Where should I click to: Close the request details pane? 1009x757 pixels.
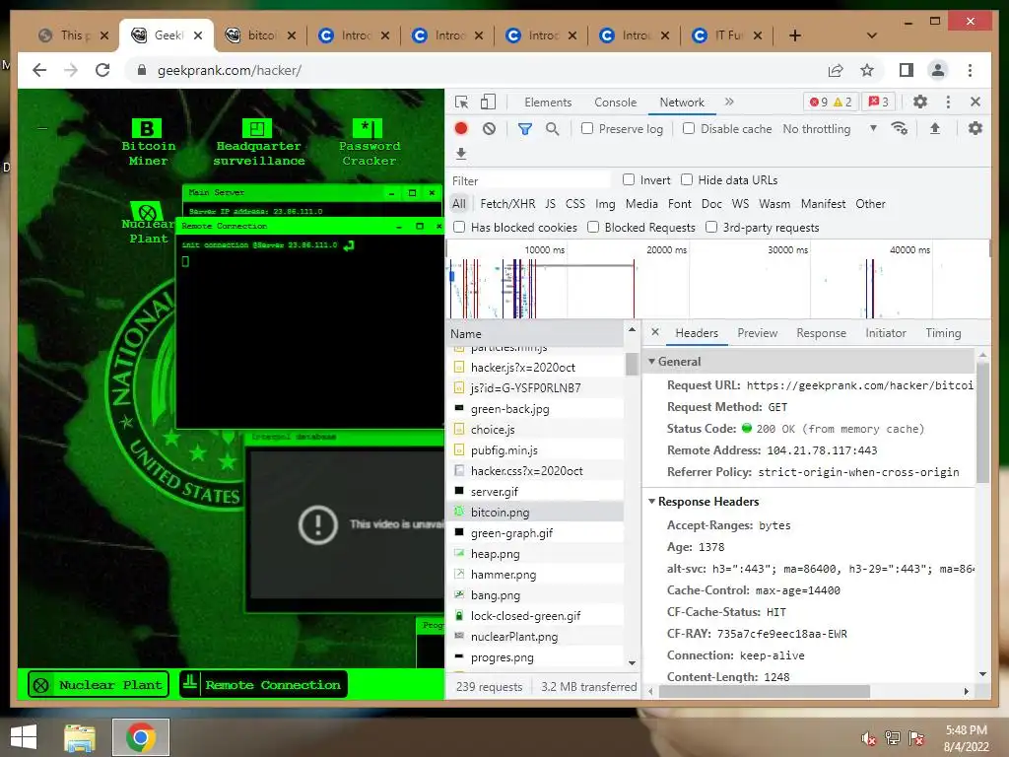coord(655,332)
